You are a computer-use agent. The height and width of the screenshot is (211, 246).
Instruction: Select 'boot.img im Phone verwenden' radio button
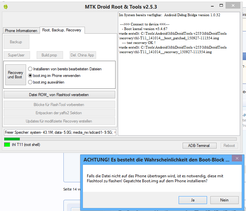[30, 76]
